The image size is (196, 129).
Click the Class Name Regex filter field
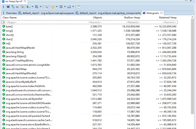pos(27,22)
